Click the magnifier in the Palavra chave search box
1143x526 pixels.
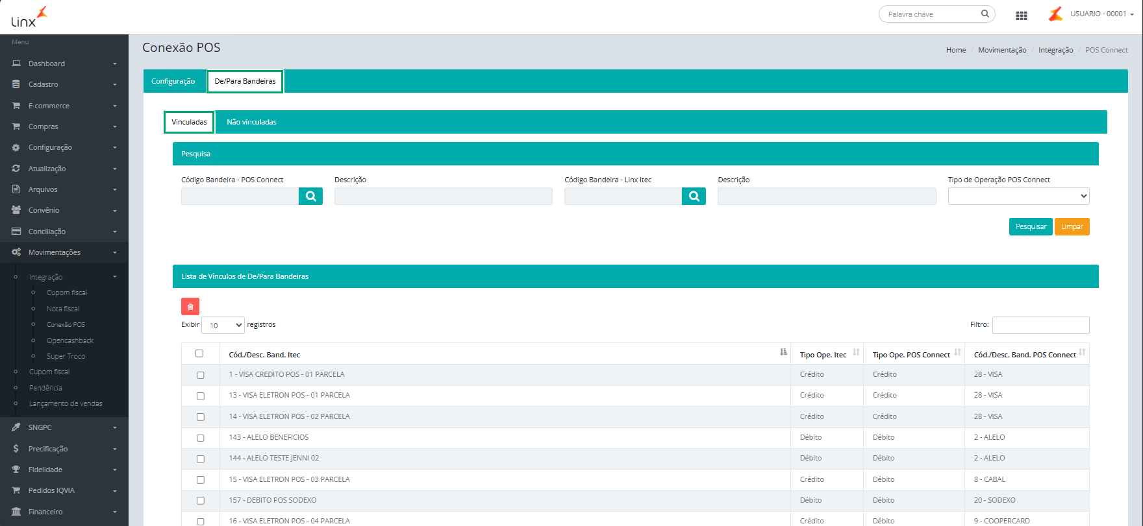pos(985,14)
